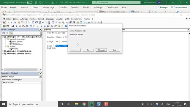The width and height of the screenshot is (190, 107).
Task: Click the Comment Block icon in Edit toolbar
Action: 81,22
